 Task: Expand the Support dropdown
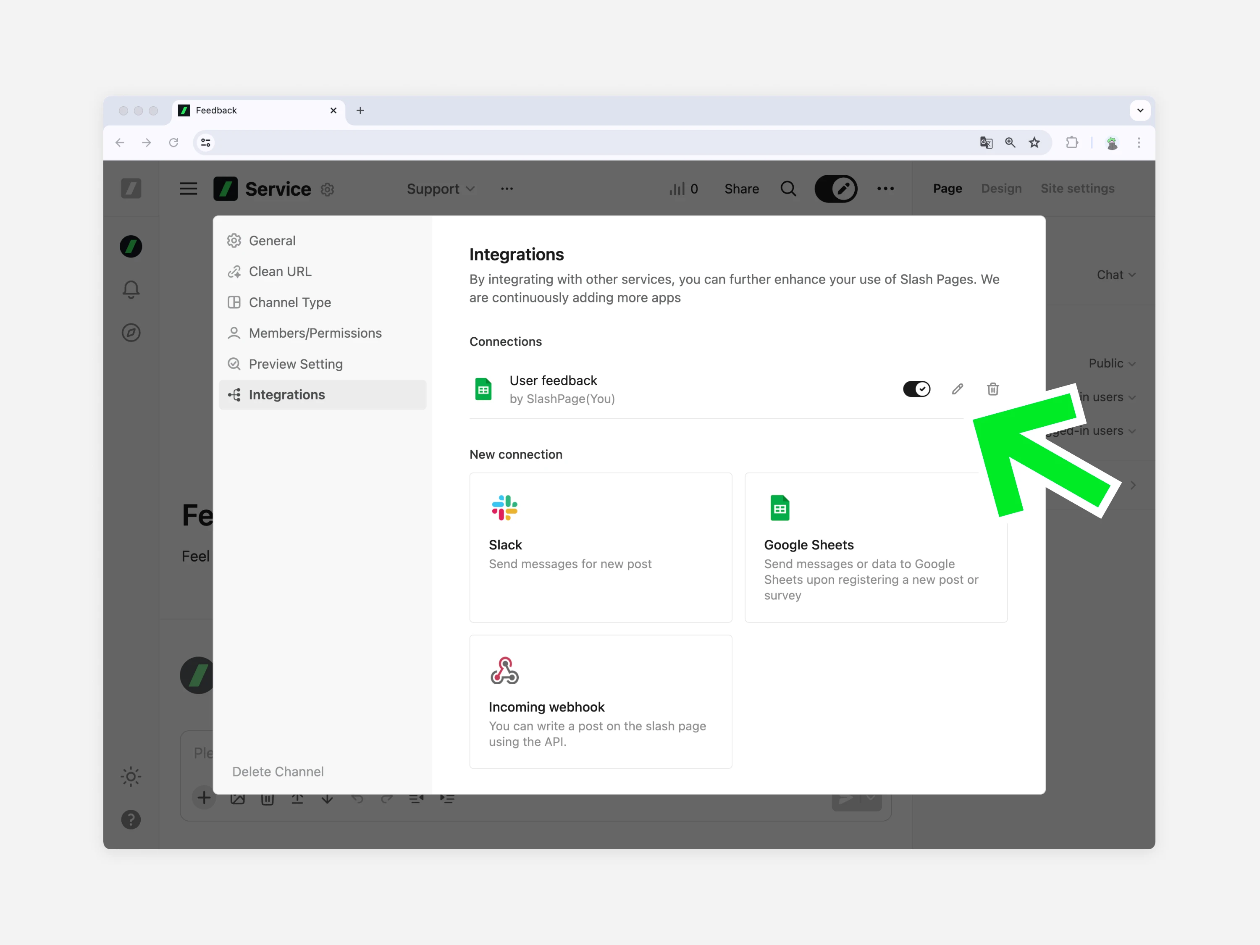click(x=440, y=189)
